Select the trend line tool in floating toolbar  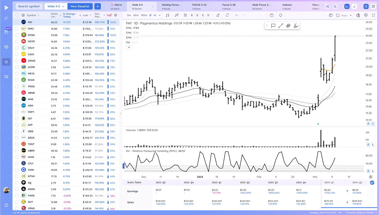point(281,26)
